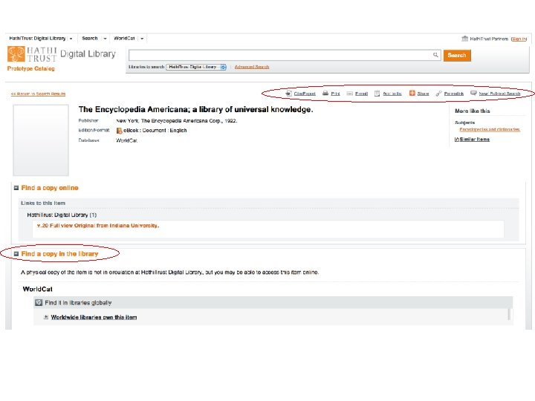Click the Cite/Export hand icon
535x401 pixels.
point(288,93)
